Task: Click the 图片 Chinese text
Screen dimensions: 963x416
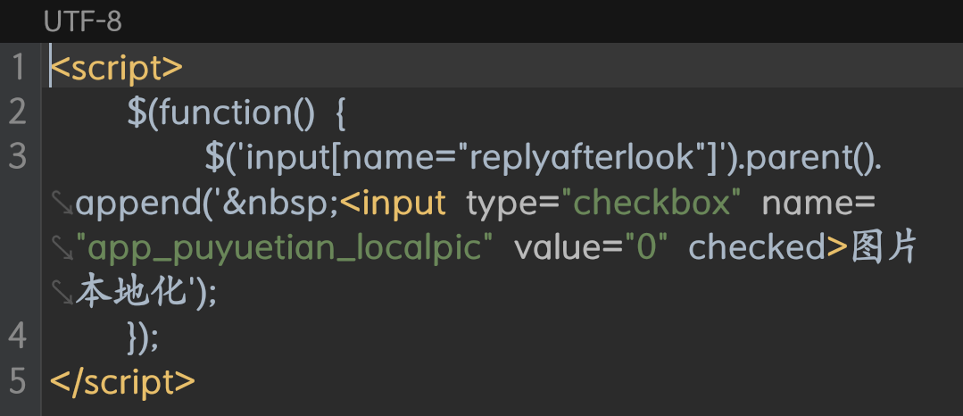Action: tap(884, 247)
